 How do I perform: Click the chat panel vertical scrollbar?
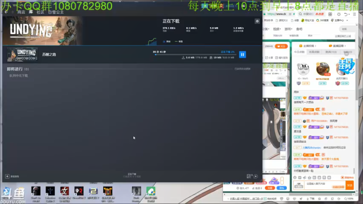click(354, 171)
